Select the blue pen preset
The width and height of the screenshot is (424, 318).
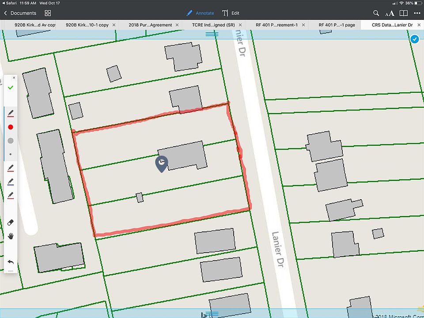click(11, 182)
